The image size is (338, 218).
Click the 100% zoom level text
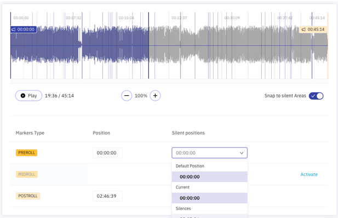click(141, 96)
